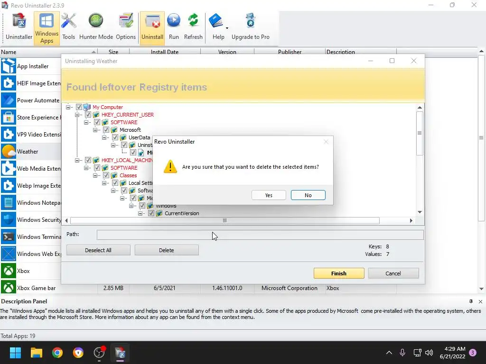Viewport: 486px width, 364px height.
Task: Select the Windows Security icon
Action: click(x=9, y=219)
